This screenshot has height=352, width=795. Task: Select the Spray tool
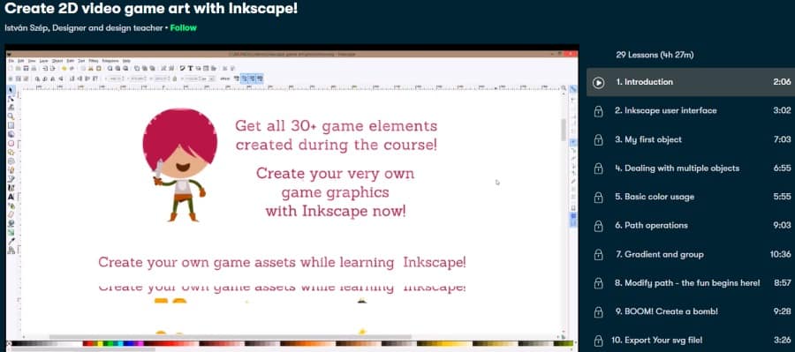11,206
